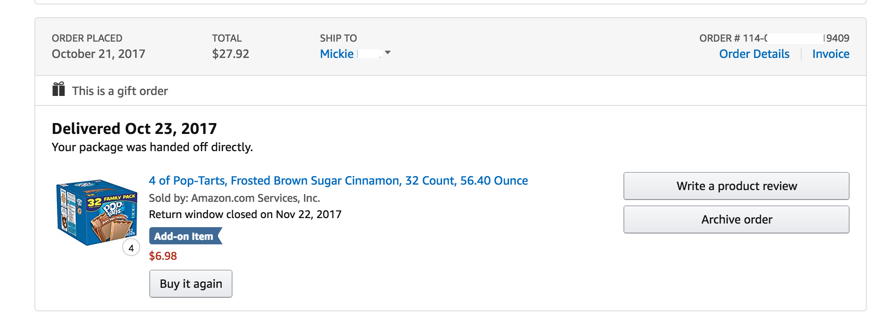Click the gift box icon
The height and width of the screenshot is (324, 884).
tap(58, 90)
